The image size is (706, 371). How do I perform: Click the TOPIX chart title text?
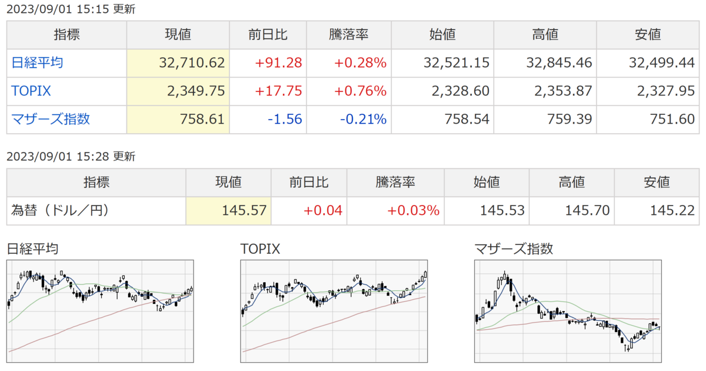tap(260, 249)
